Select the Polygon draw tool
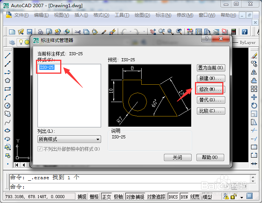Image resolution: width=262 pixels, height=203 pixels. [x=8, y=81]
